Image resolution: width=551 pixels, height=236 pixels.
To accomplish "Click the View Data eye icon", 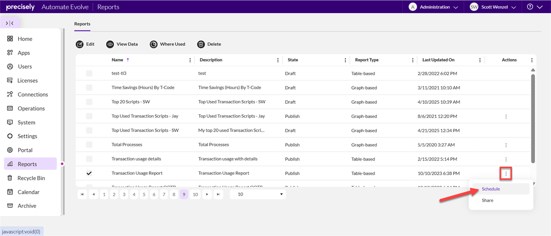I will coord(110,44).
